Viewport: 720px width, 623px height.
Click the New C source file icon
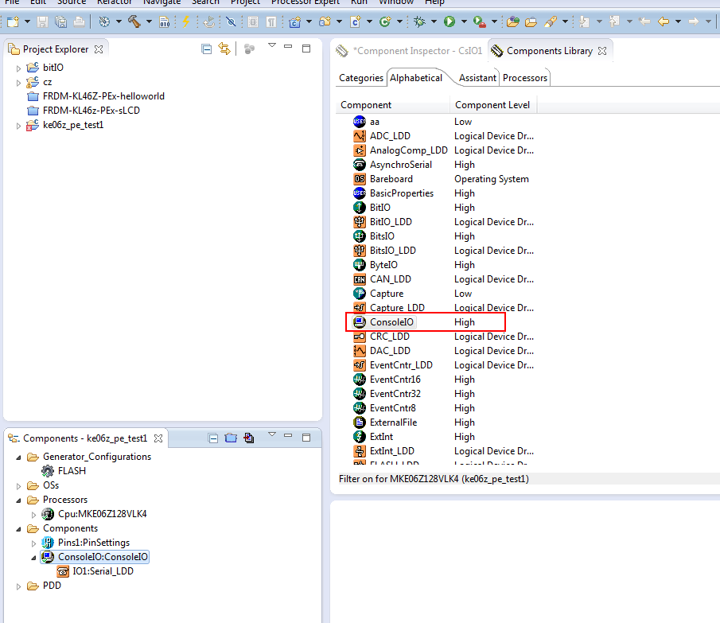click(355, 21)
